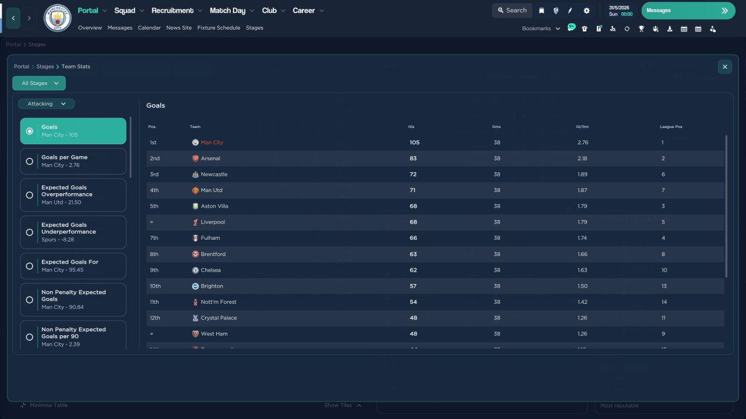Click the staff person icon at far right

coord(713,29)
